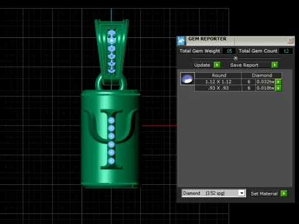299x224 pixels.
Task: Click the count 6 in .93 row
Action: [x=249, y=88]
